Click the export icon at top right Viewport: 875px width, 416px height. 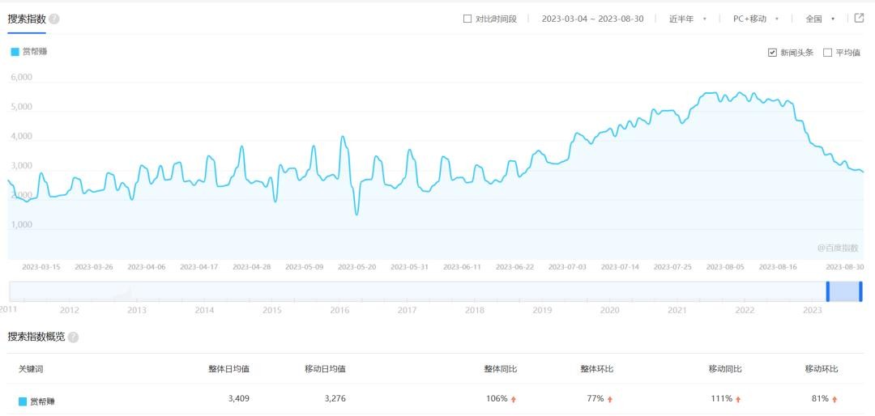[859, 18]
